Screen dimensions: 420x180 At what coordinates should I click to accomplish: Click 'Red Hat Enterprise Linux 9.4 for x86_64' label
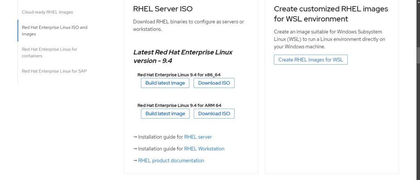[179, 75]
